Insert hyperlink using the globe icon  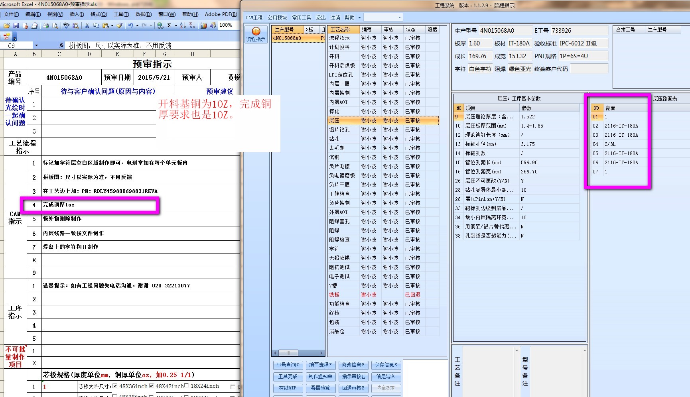coord(160,26)
